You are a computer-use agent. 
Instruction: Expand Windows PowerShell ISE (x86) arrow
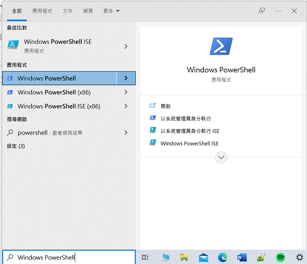[126, 106]
